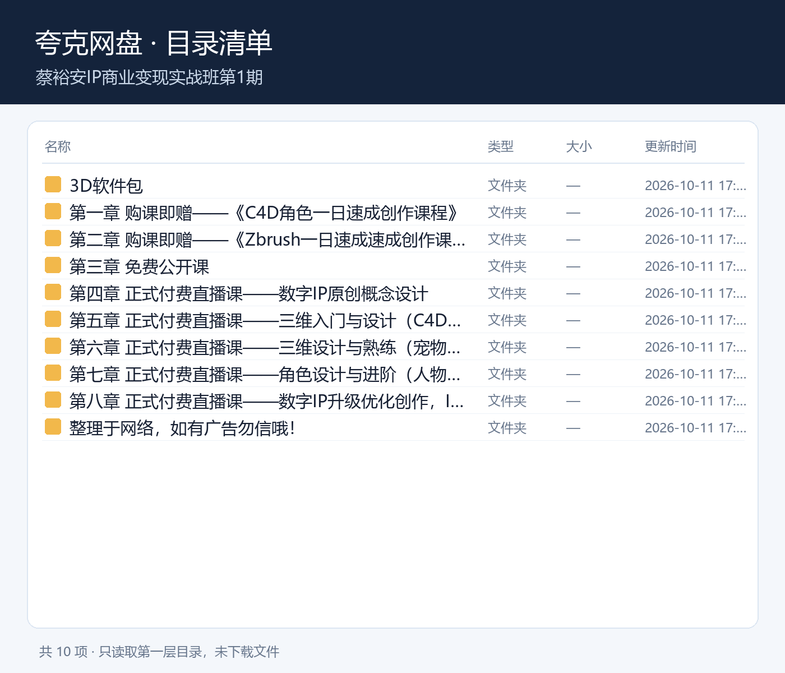This screenshot has height=673, width=785.
Task: Click the 更新时间 column header
Action: (x=671, y=146)
